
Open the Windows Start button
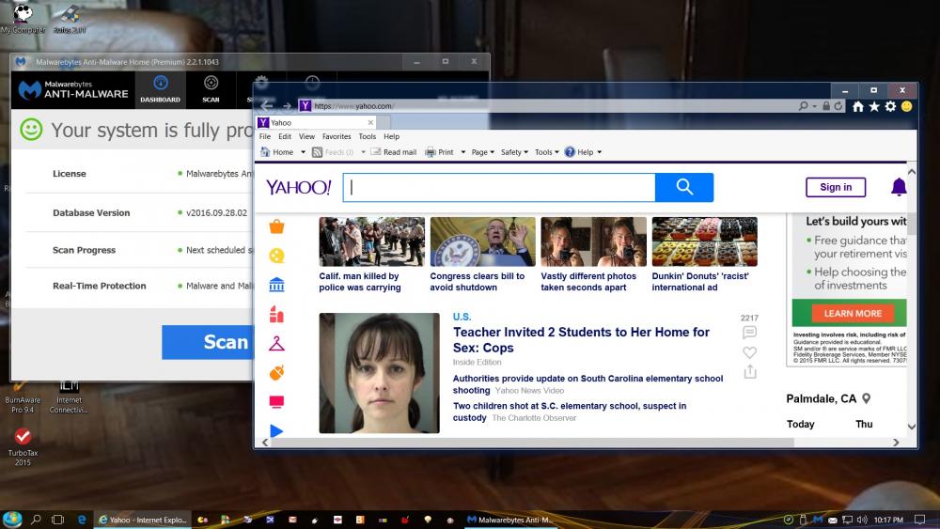pos(12,520)
